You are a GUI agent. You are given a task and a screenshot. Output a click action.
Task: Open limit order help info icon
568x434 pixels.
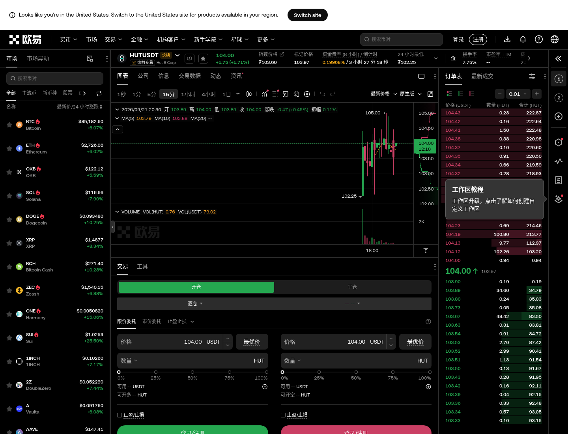[428, 322]
